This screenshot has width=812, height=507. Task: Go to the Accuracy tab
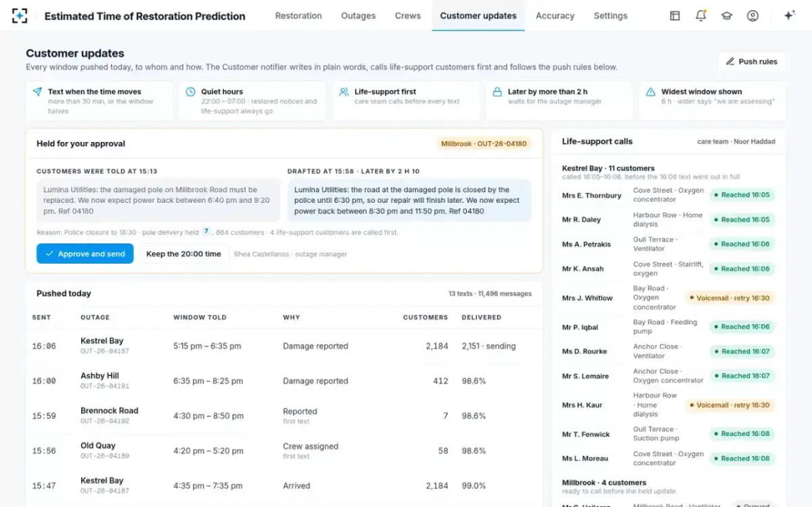[555, 16]
